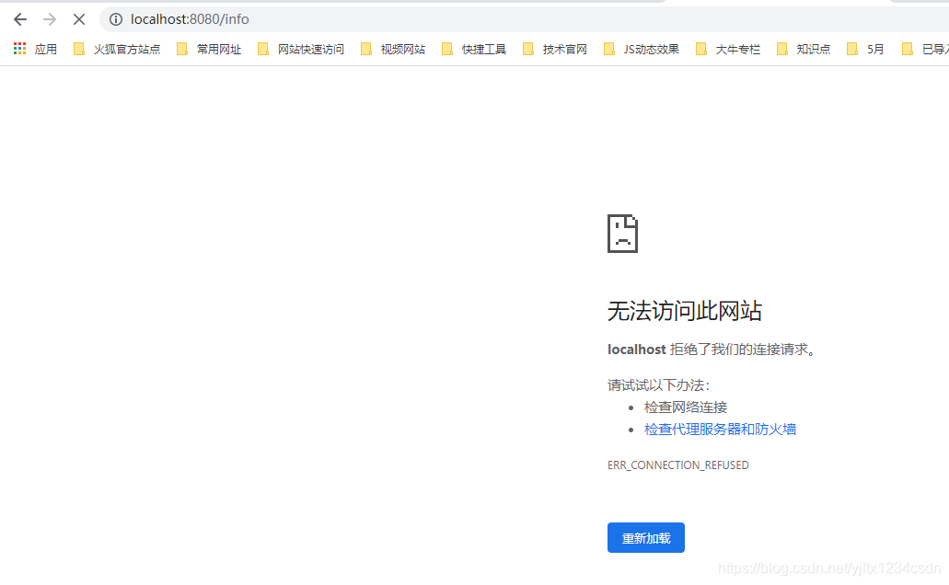Open the 火狐官方站点 bookmark folder
949x585 pixels.
pos(117,49)
